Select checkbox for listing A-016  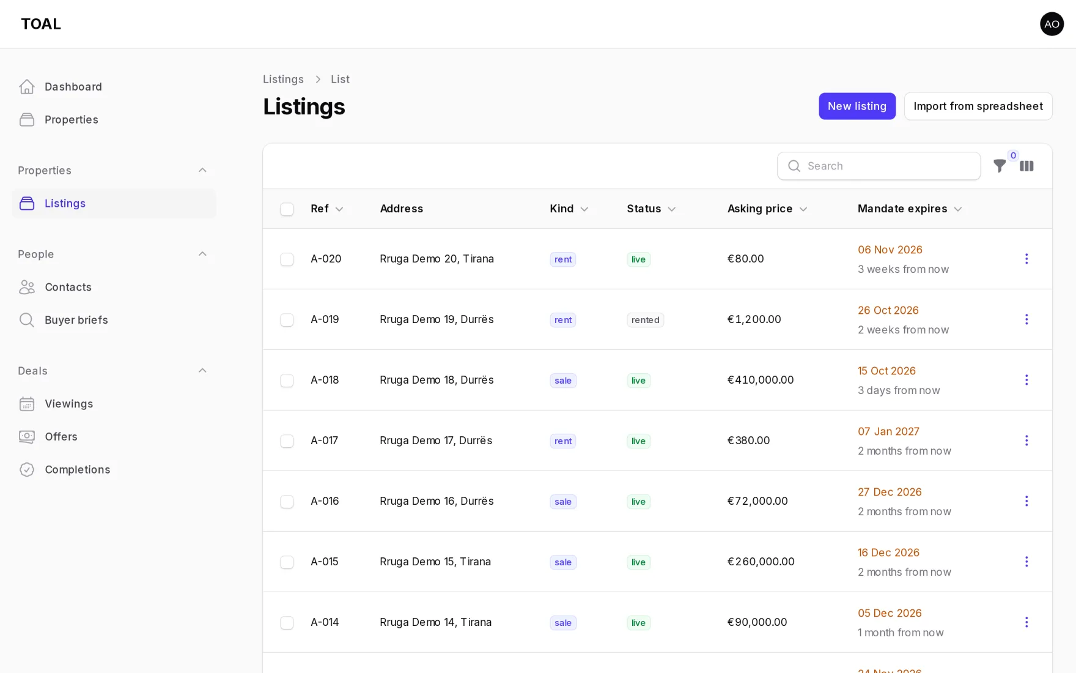coord(287,502)
